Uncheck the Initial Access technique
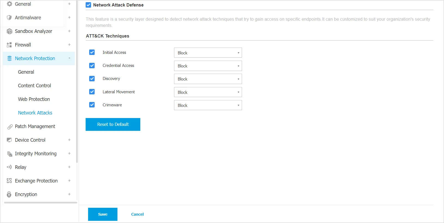The image size is (444, 223). 92,52
